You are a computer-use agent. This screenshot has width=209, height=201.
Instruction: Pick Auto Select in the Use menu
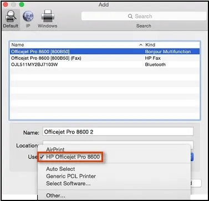pyautogui.click(x=60, y=169)
